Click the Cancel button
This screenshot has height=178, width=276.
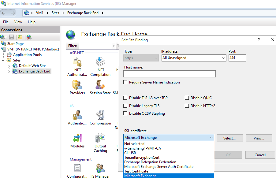coord(260,155)
